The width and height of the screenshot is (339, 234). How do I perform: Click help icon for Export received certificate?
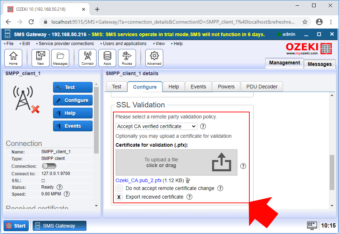[189, 197]
